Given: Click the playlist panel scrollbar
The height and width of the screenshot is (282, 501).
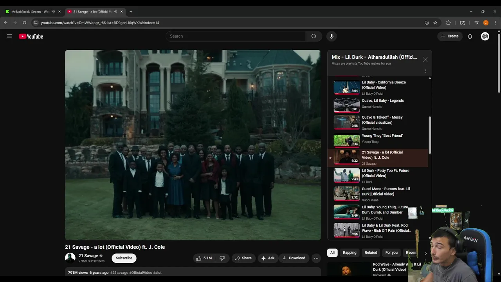Looking at the screenshot, I should click(430, 135).
